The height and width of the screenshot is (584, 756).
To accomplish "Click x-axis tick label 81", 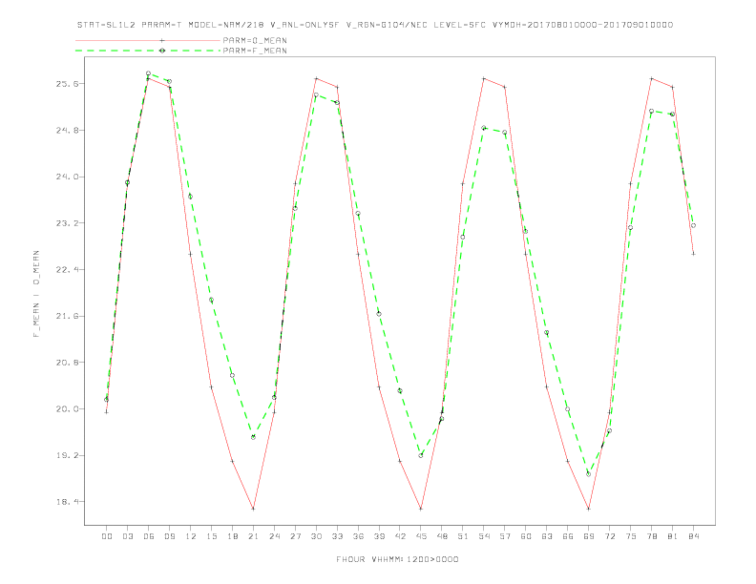I will [673, 536].
